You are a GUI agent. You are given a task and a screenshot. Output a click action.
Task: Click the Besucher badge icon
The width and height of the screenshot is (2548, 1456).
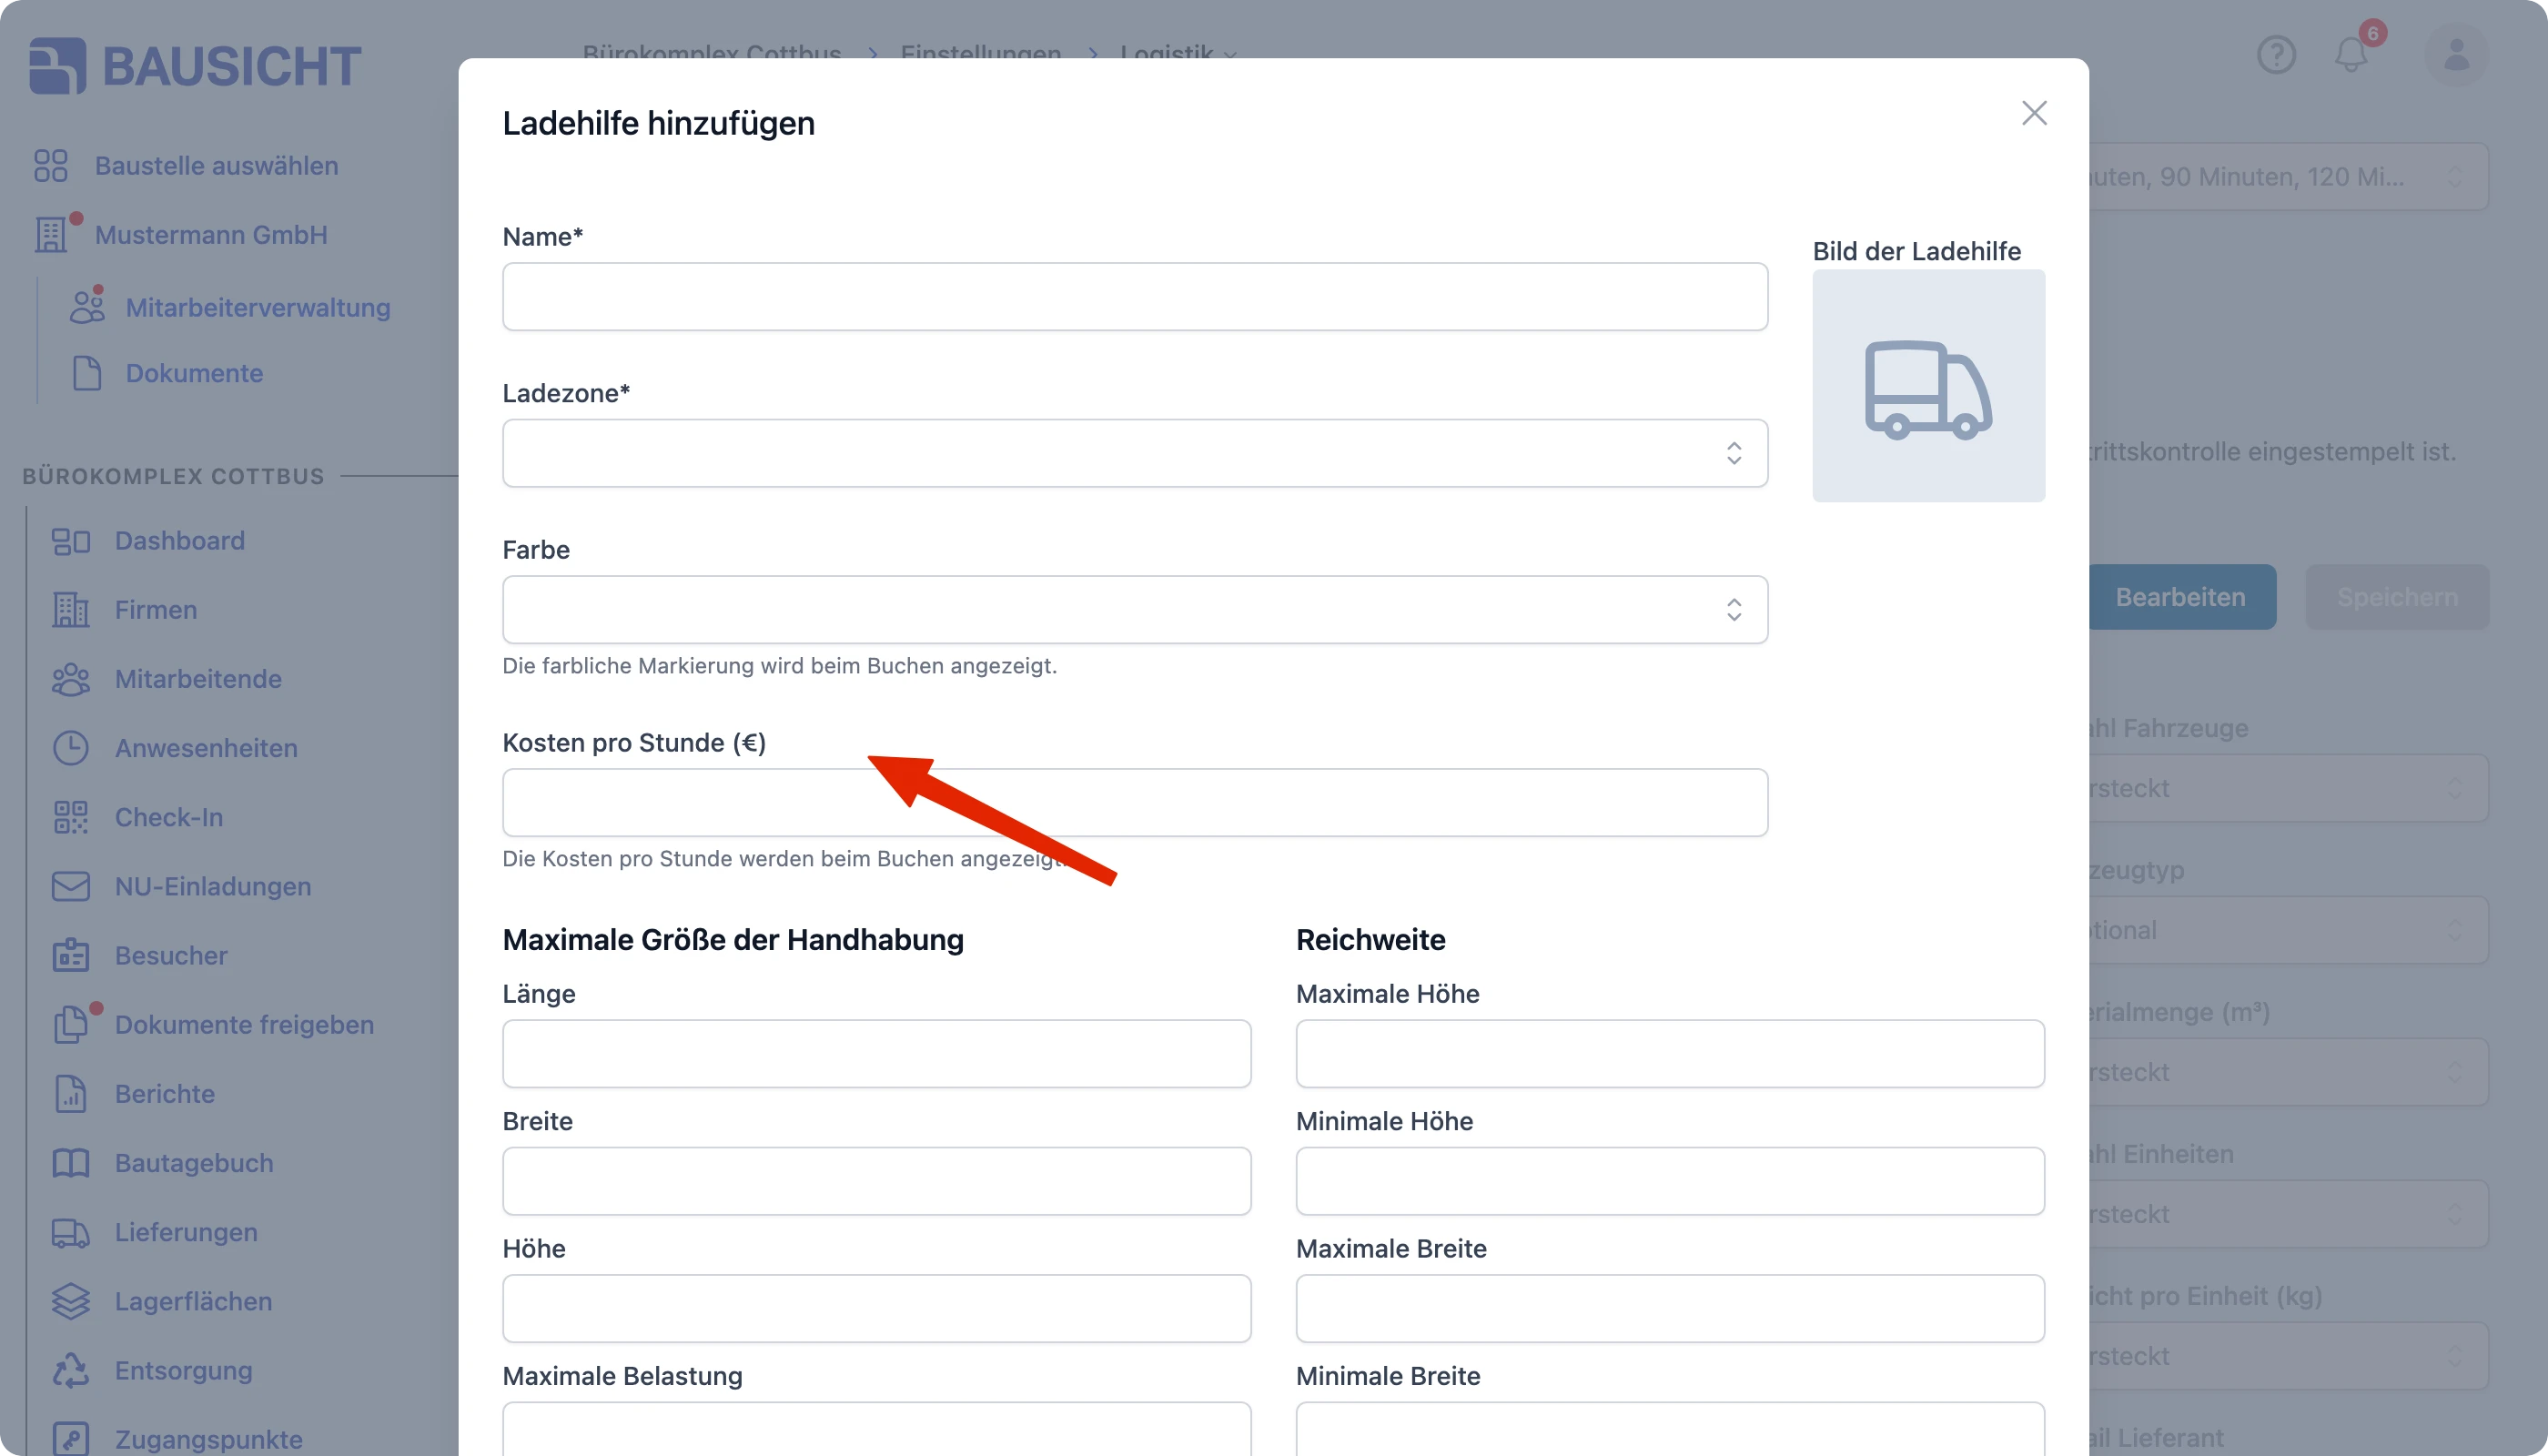click(x=71, y=955)
